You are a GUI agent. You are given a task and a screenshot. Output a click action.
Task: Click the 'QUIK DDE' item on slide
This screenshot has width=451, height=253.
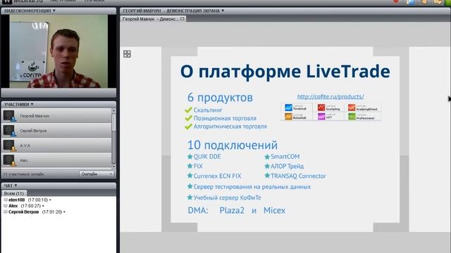tap(206, 157)
